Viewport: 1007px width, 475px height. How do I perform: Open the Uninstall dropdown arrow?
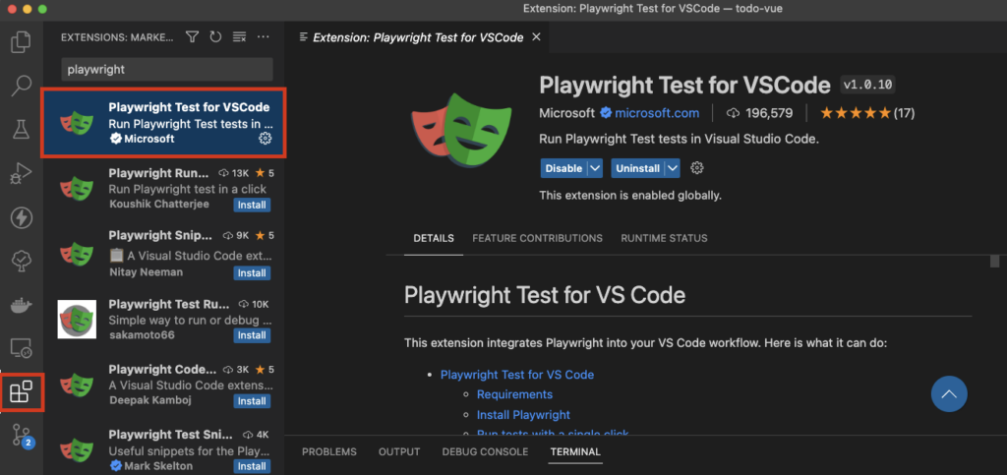(x=673, y=168)
